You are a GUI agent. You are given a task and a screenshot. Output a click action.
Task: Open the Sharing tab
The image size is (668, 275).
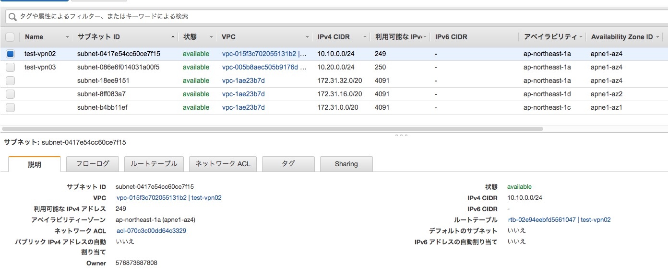click(346, 164)
